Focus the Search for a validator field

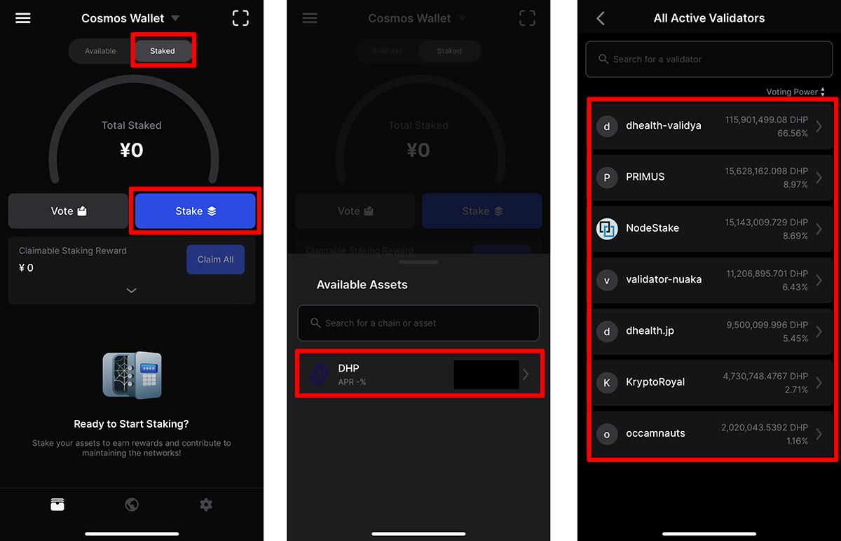tap(709, 59)
